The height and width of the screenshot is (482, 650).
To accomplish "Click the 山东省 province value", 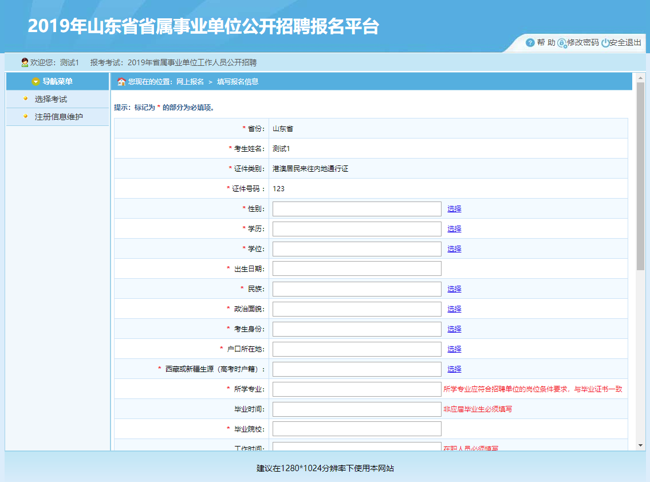I will (x=283, y=129).
